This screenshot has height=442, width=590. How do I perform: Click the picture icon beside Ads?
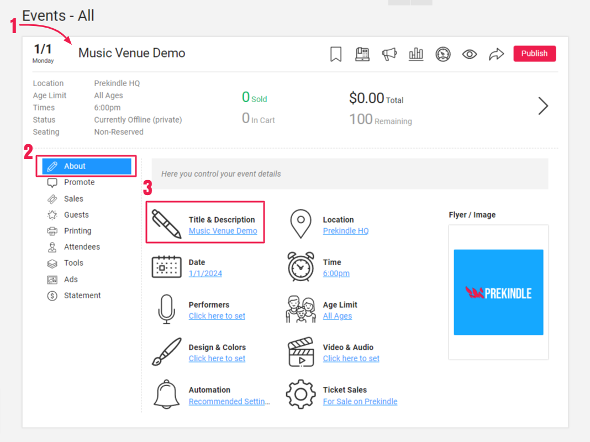[x=52, y=280]
